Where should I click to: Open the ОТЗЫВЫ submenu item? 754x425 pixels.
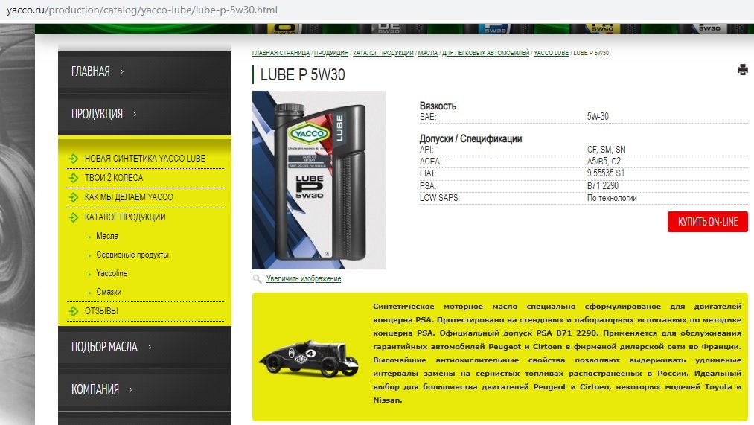coord(101,311)
